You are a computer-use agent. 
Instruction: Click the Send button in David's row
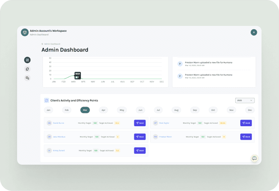click(x=140, y=123)
